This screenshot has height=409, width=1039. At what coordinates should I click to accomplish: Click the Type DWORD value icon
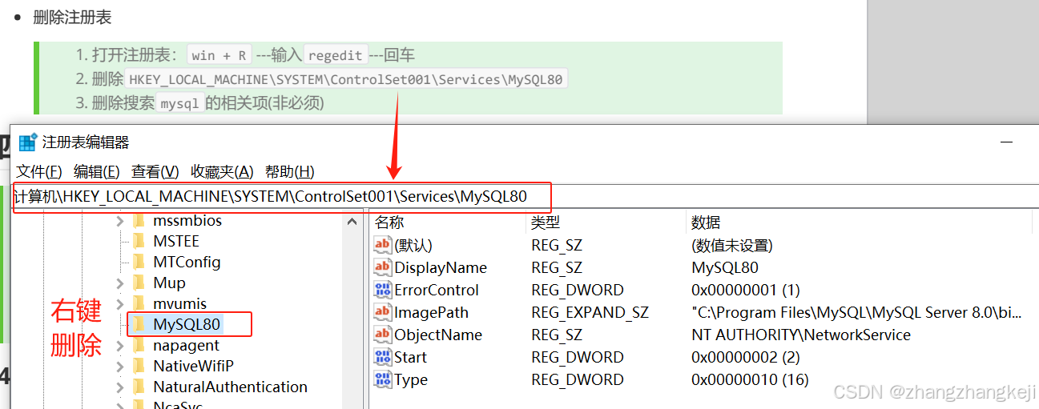coord(383,379)
